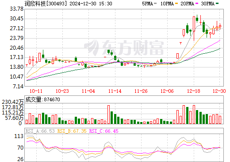Select the 30PMA legend label

click(x=207, y=4)
